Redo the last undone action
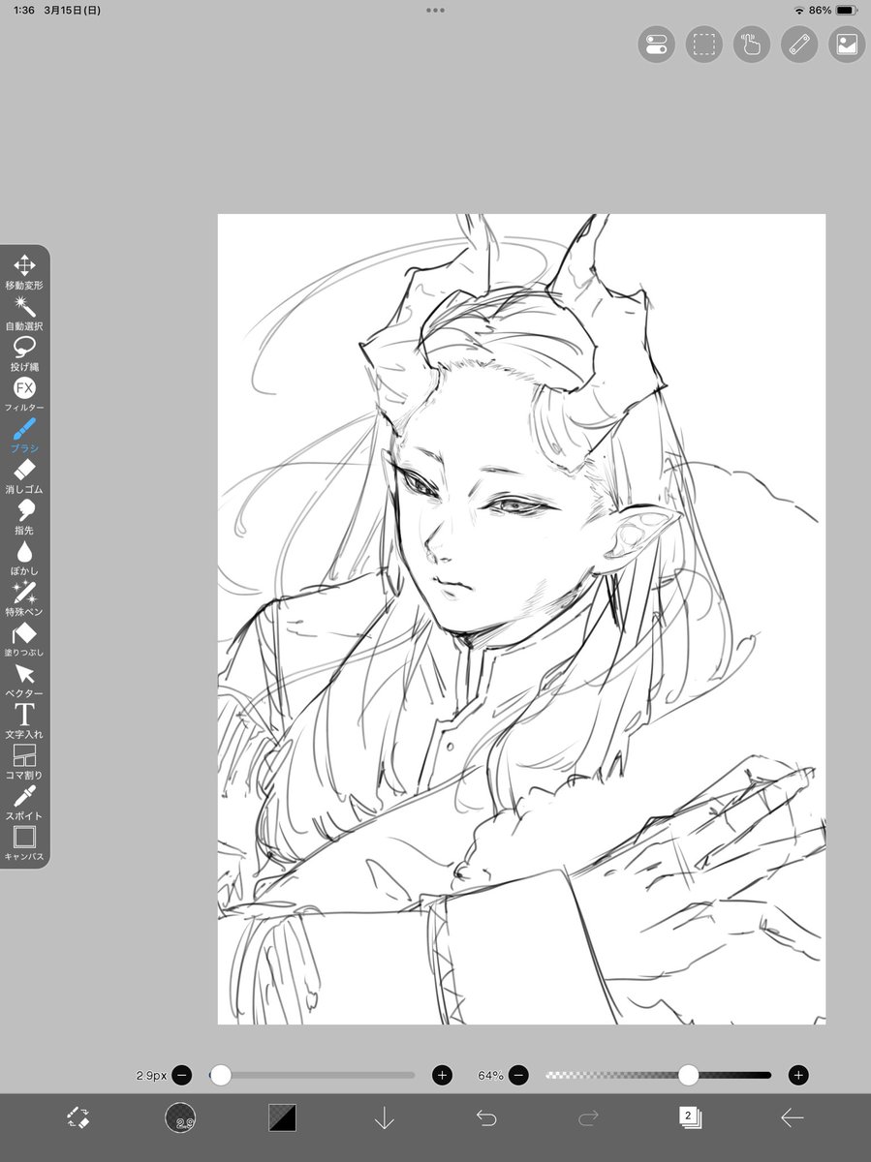 tap(588, 1117)
